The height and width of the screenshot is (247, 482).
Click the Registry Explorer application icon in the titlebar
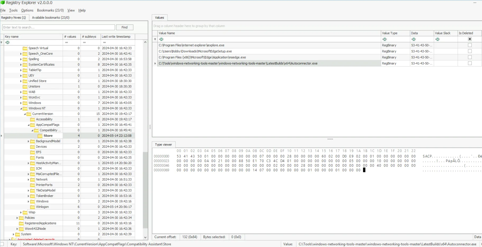(x=3, y=3)
